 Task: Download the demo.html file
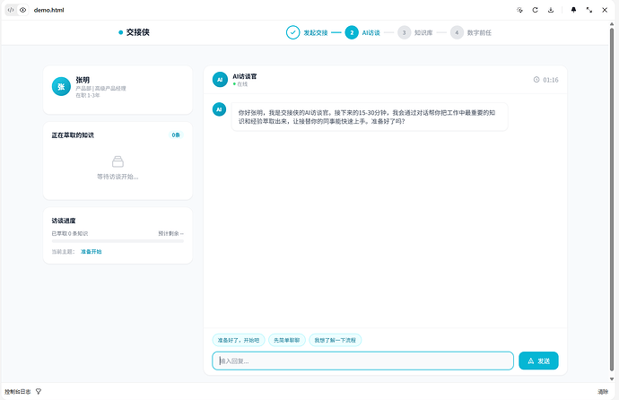[551, 10]
